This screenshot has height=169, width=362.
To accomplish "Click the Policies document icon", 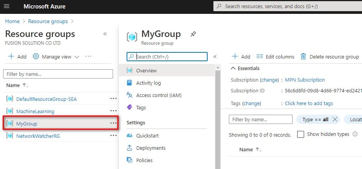I will 130,160.
